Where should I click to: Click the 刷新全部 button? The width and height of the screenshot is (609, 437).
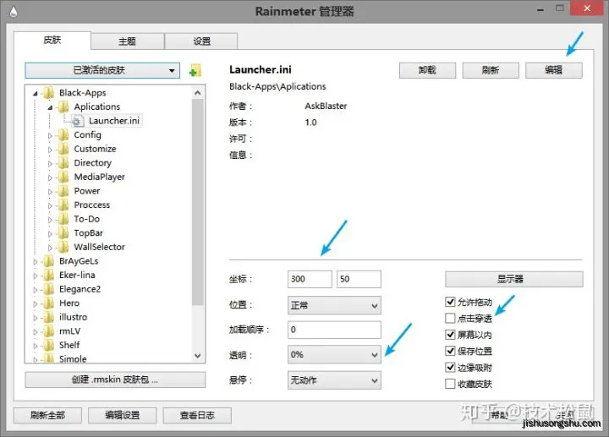[x=47, y=415]
